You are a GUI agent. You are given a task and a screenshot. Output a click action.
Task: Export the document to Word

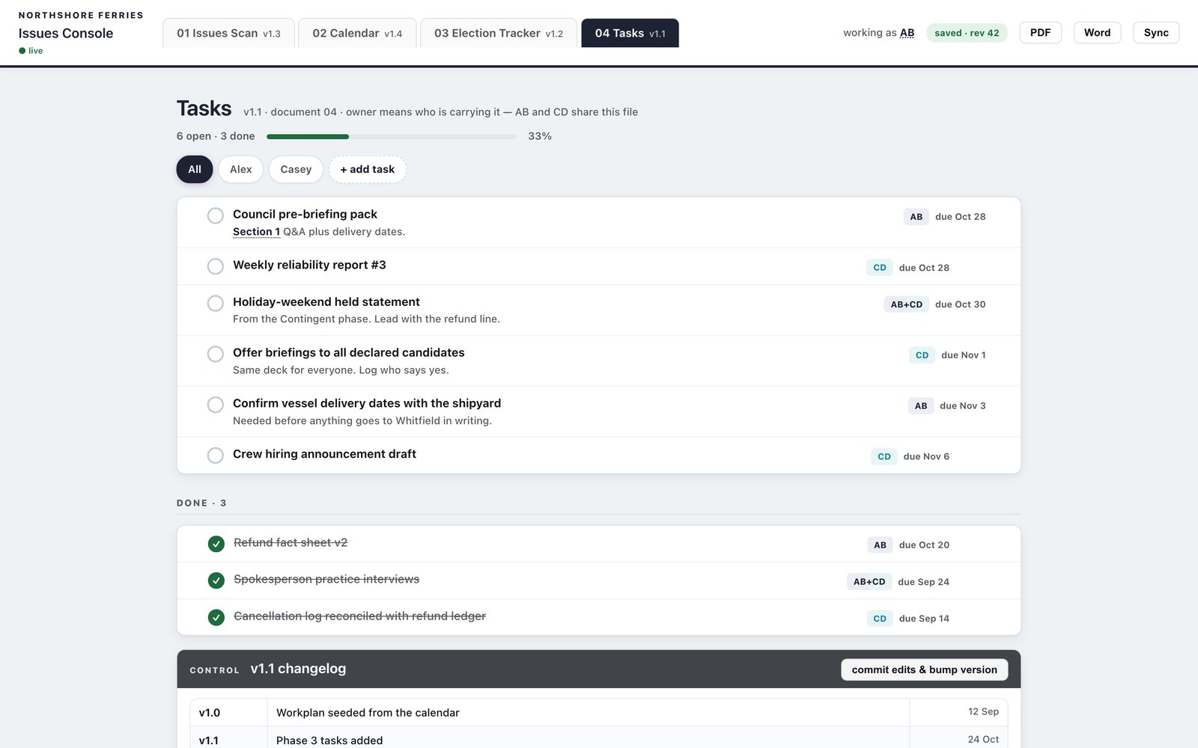1097,33
